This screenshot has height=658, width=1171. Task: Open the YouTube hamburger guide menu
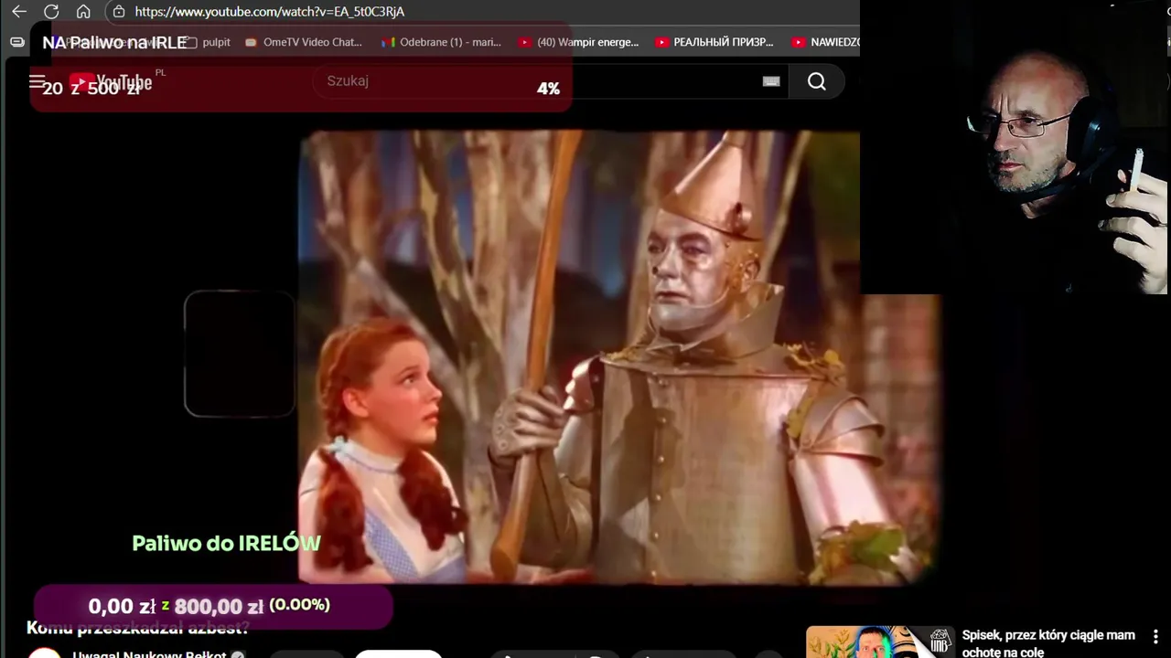pyautogui.click(x=37, y=82)
